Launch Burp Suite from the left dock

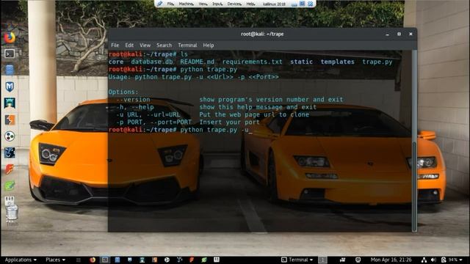click(10, 120)
